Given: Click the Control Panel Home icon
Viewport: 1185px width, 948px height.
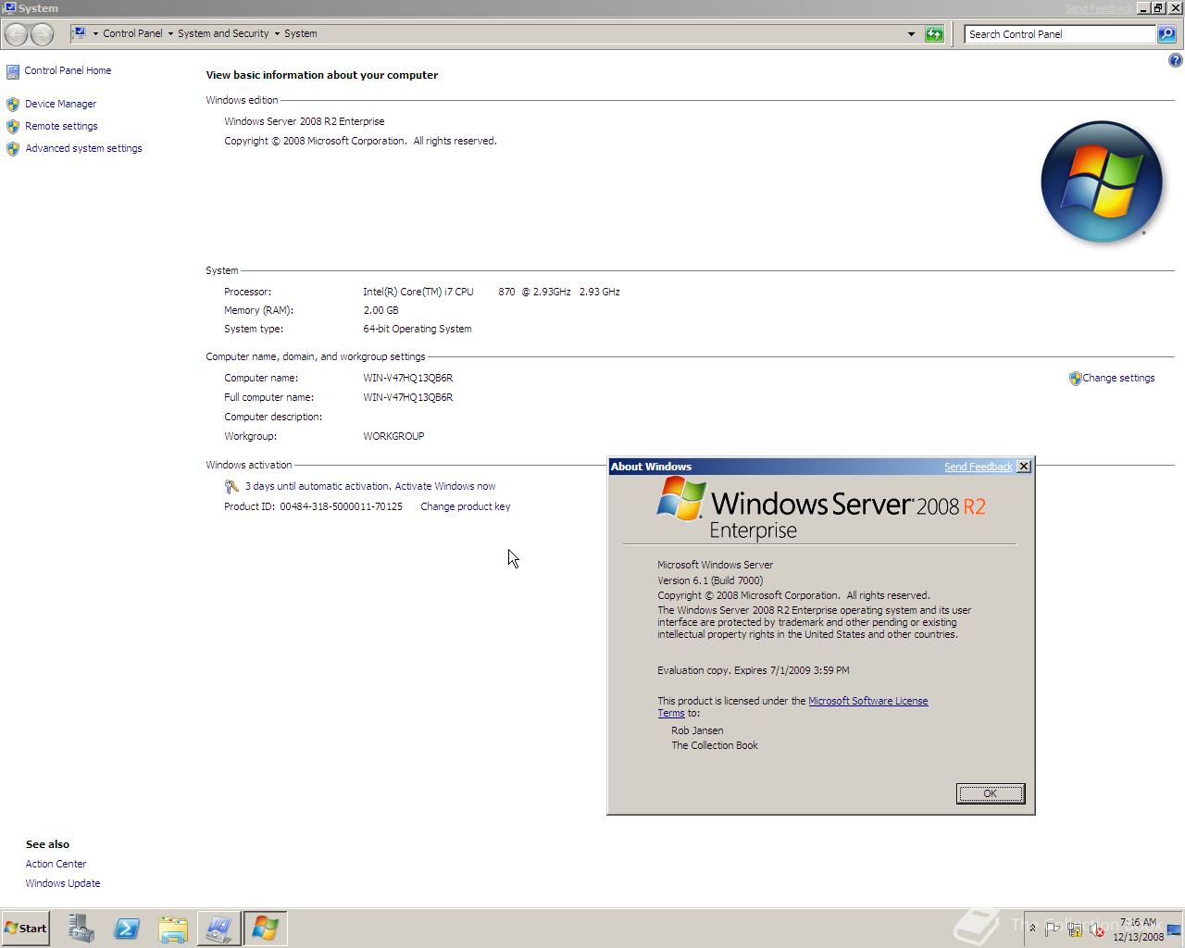Looking at the screenshot, I should (13, 71).
